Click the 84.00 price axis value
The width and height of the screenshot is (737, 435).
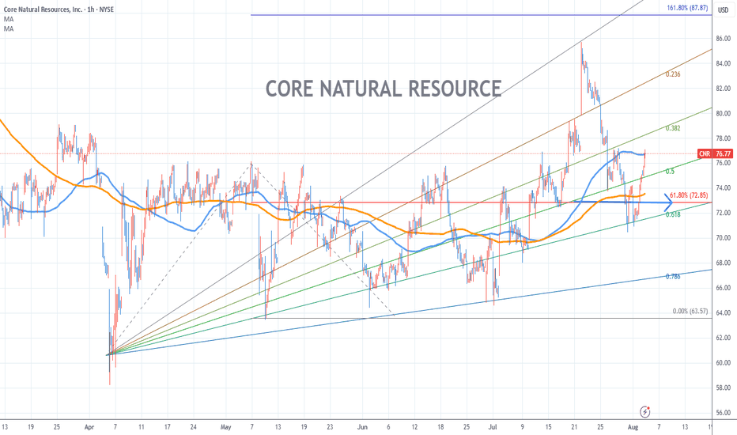pyautogui.click(x=723, y=63)
